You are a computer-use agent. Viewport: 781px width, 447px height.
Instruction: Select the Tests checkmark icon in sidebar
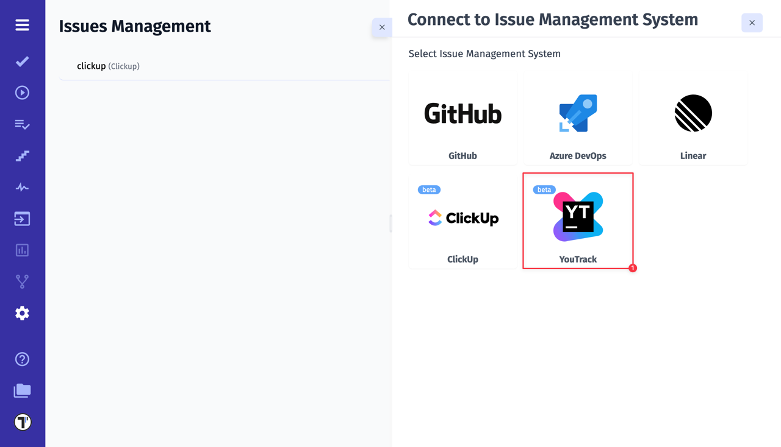[22, 61]
